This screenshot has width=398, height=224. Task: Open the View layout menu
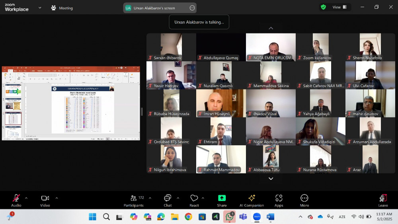tap(339, 7)
